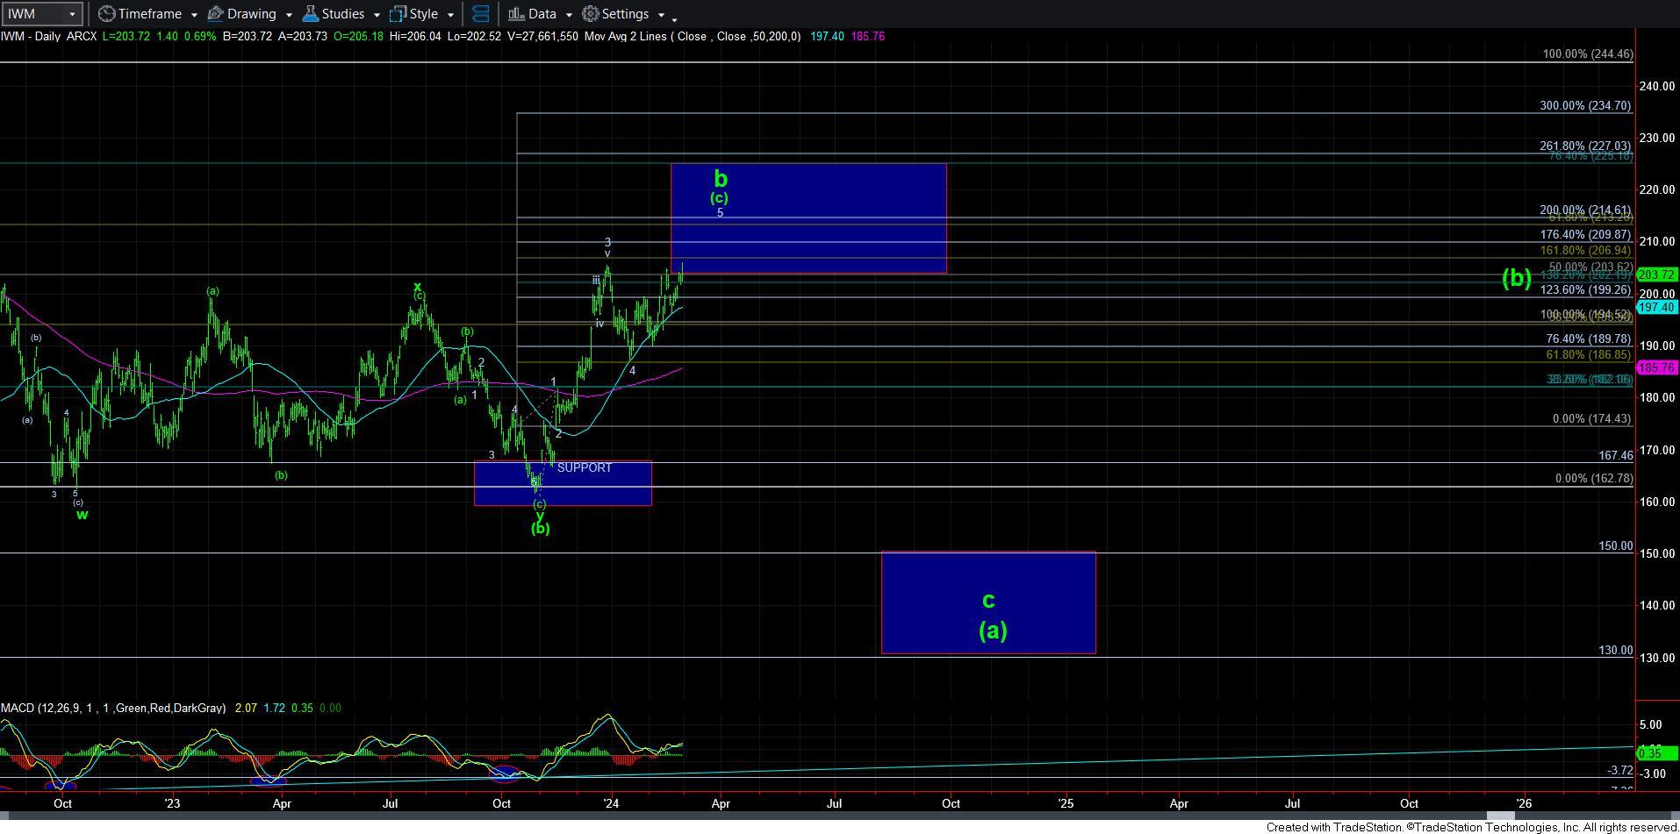Select the 176.40% (209.87) Fibonacci label

tap(1585, 234)
